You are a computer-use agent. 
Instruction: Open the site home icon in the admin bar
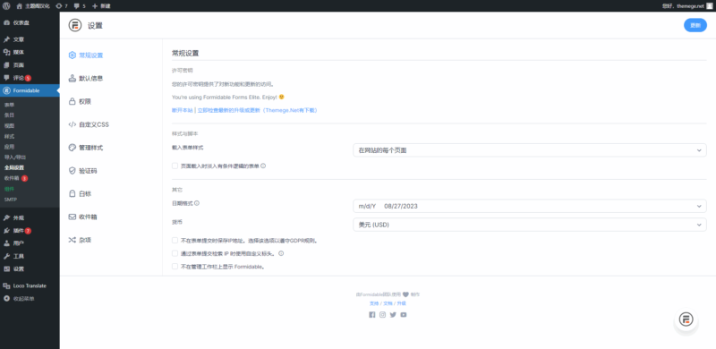click(19, 6)
